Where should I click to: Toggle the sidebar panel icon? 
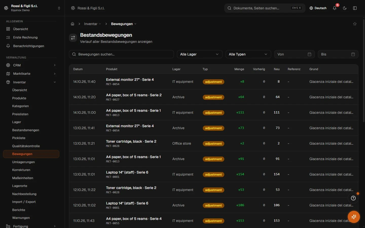[x=355, y=8]
